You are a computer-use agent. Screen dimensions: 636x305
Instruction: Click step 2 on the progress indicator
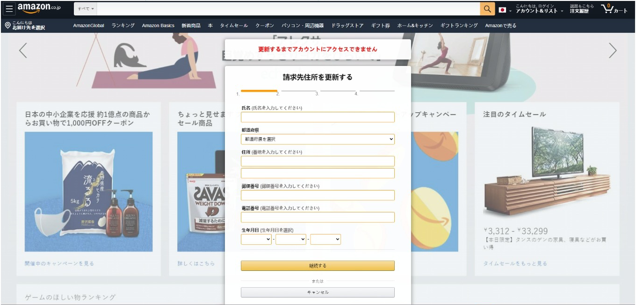tap(277, 93)
